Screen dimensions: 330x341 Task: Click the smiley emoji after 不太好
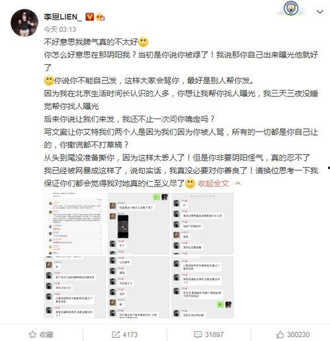coord(143,42)
